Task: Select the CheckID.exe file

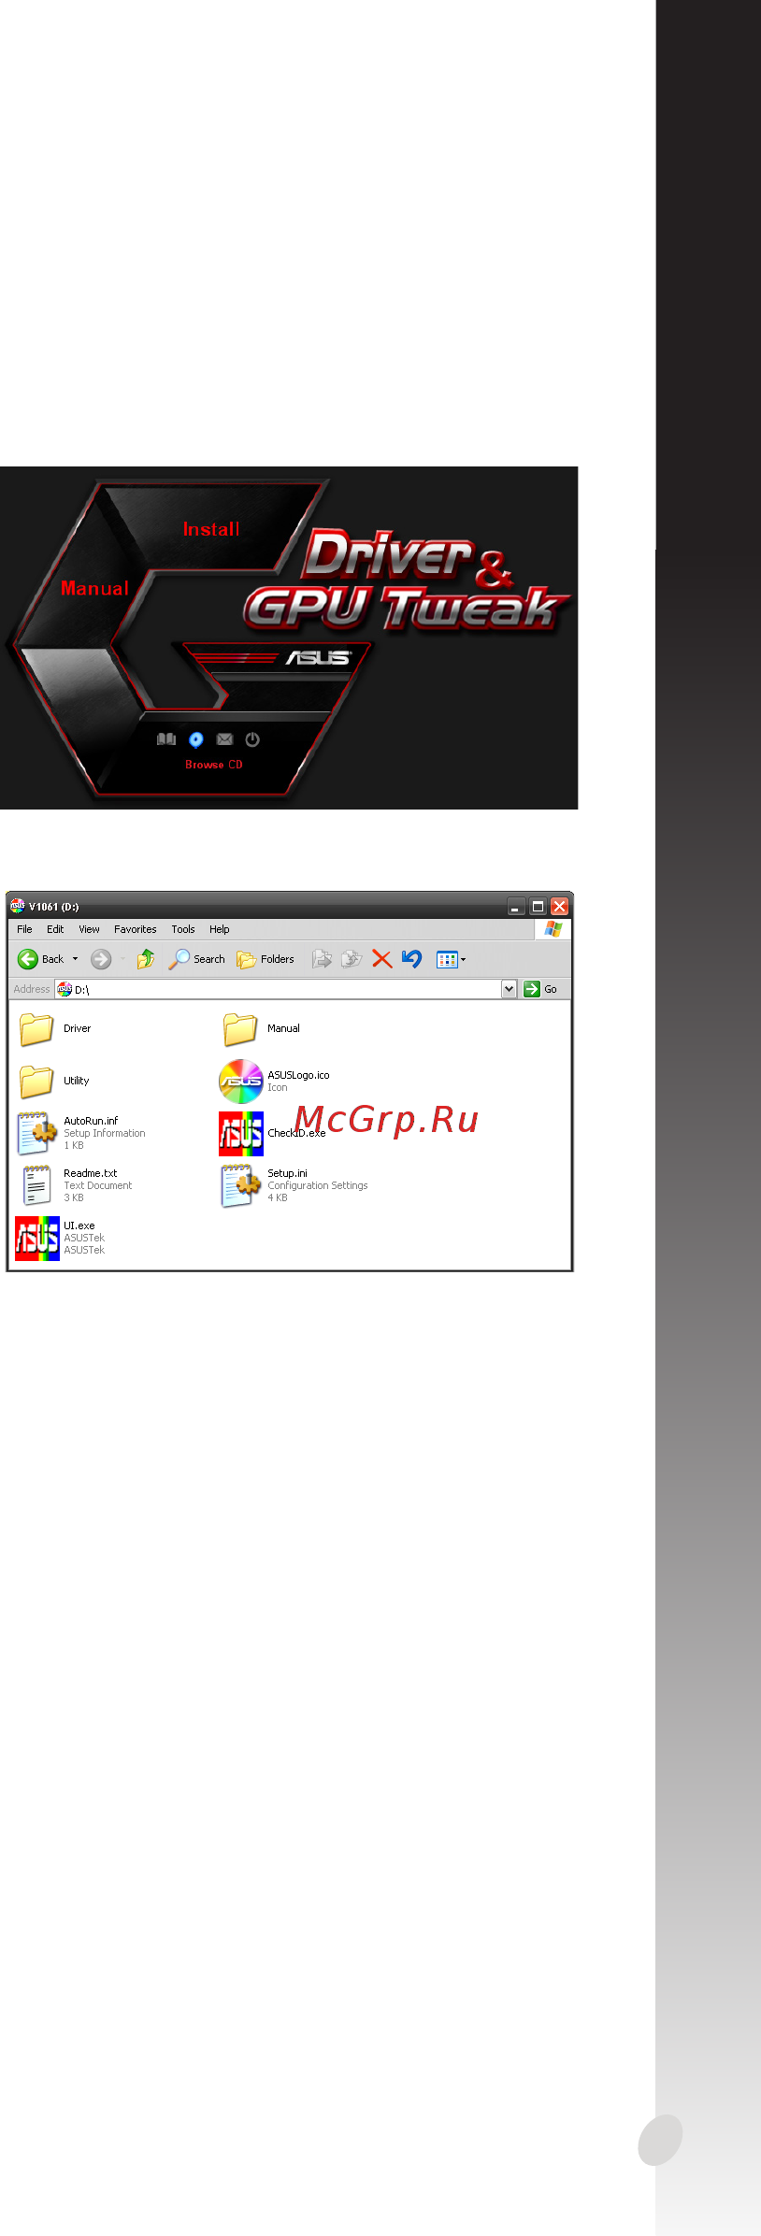Action: pyautogui.click(x=272, y=1133)
